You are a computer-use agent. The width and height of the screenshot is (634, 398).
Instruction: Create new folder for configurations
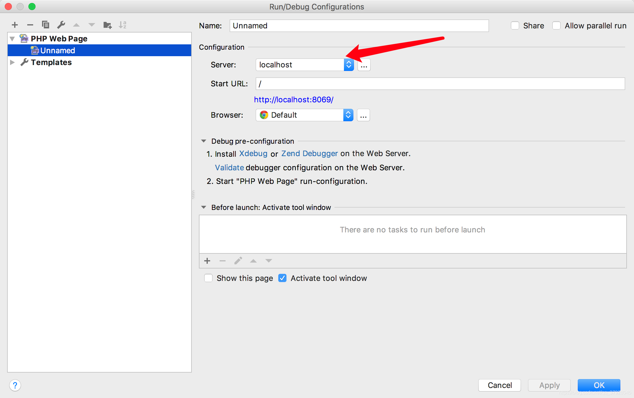107,25
